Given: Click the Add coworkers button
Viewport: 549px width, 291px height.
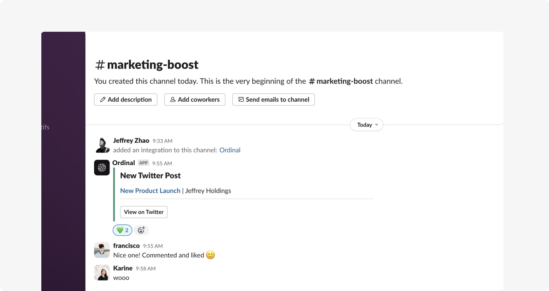Looking at the screenshot, I should (195, 99).
